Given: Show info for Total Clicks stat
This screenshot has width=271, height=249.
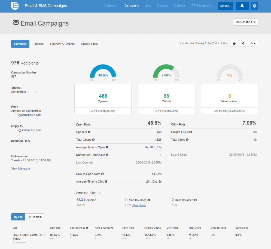Looking at the screenshot, I should coord(187,140).
